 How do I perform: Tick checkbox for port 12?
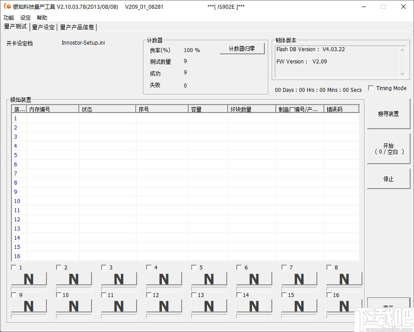point(149,295)
